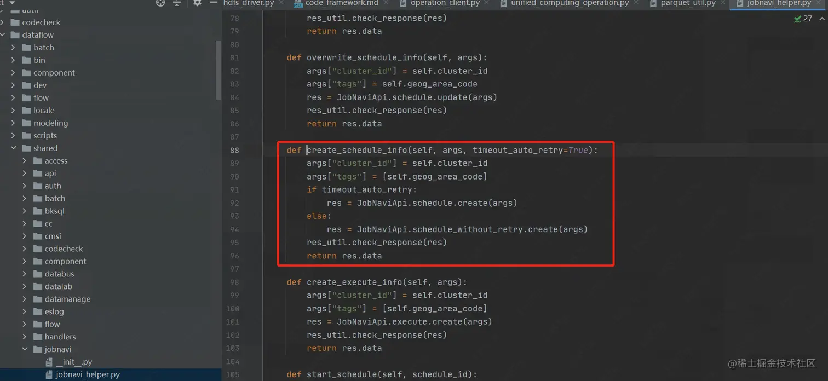
Task: Click 'overwrite_schedule_info' function name
Action: pyautogui.click(x=364, y=57)
